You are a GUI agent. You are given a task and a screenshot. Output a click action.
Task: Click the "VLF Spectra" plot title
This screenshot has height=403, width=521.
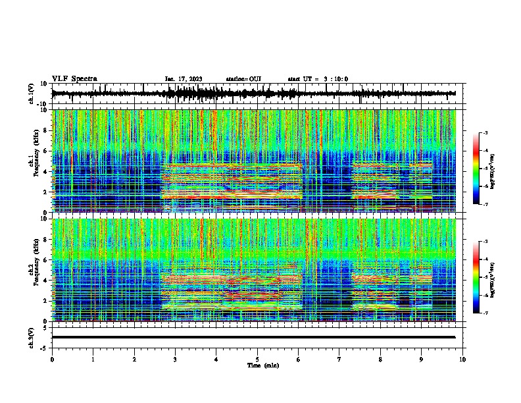[x=74, y=79]
